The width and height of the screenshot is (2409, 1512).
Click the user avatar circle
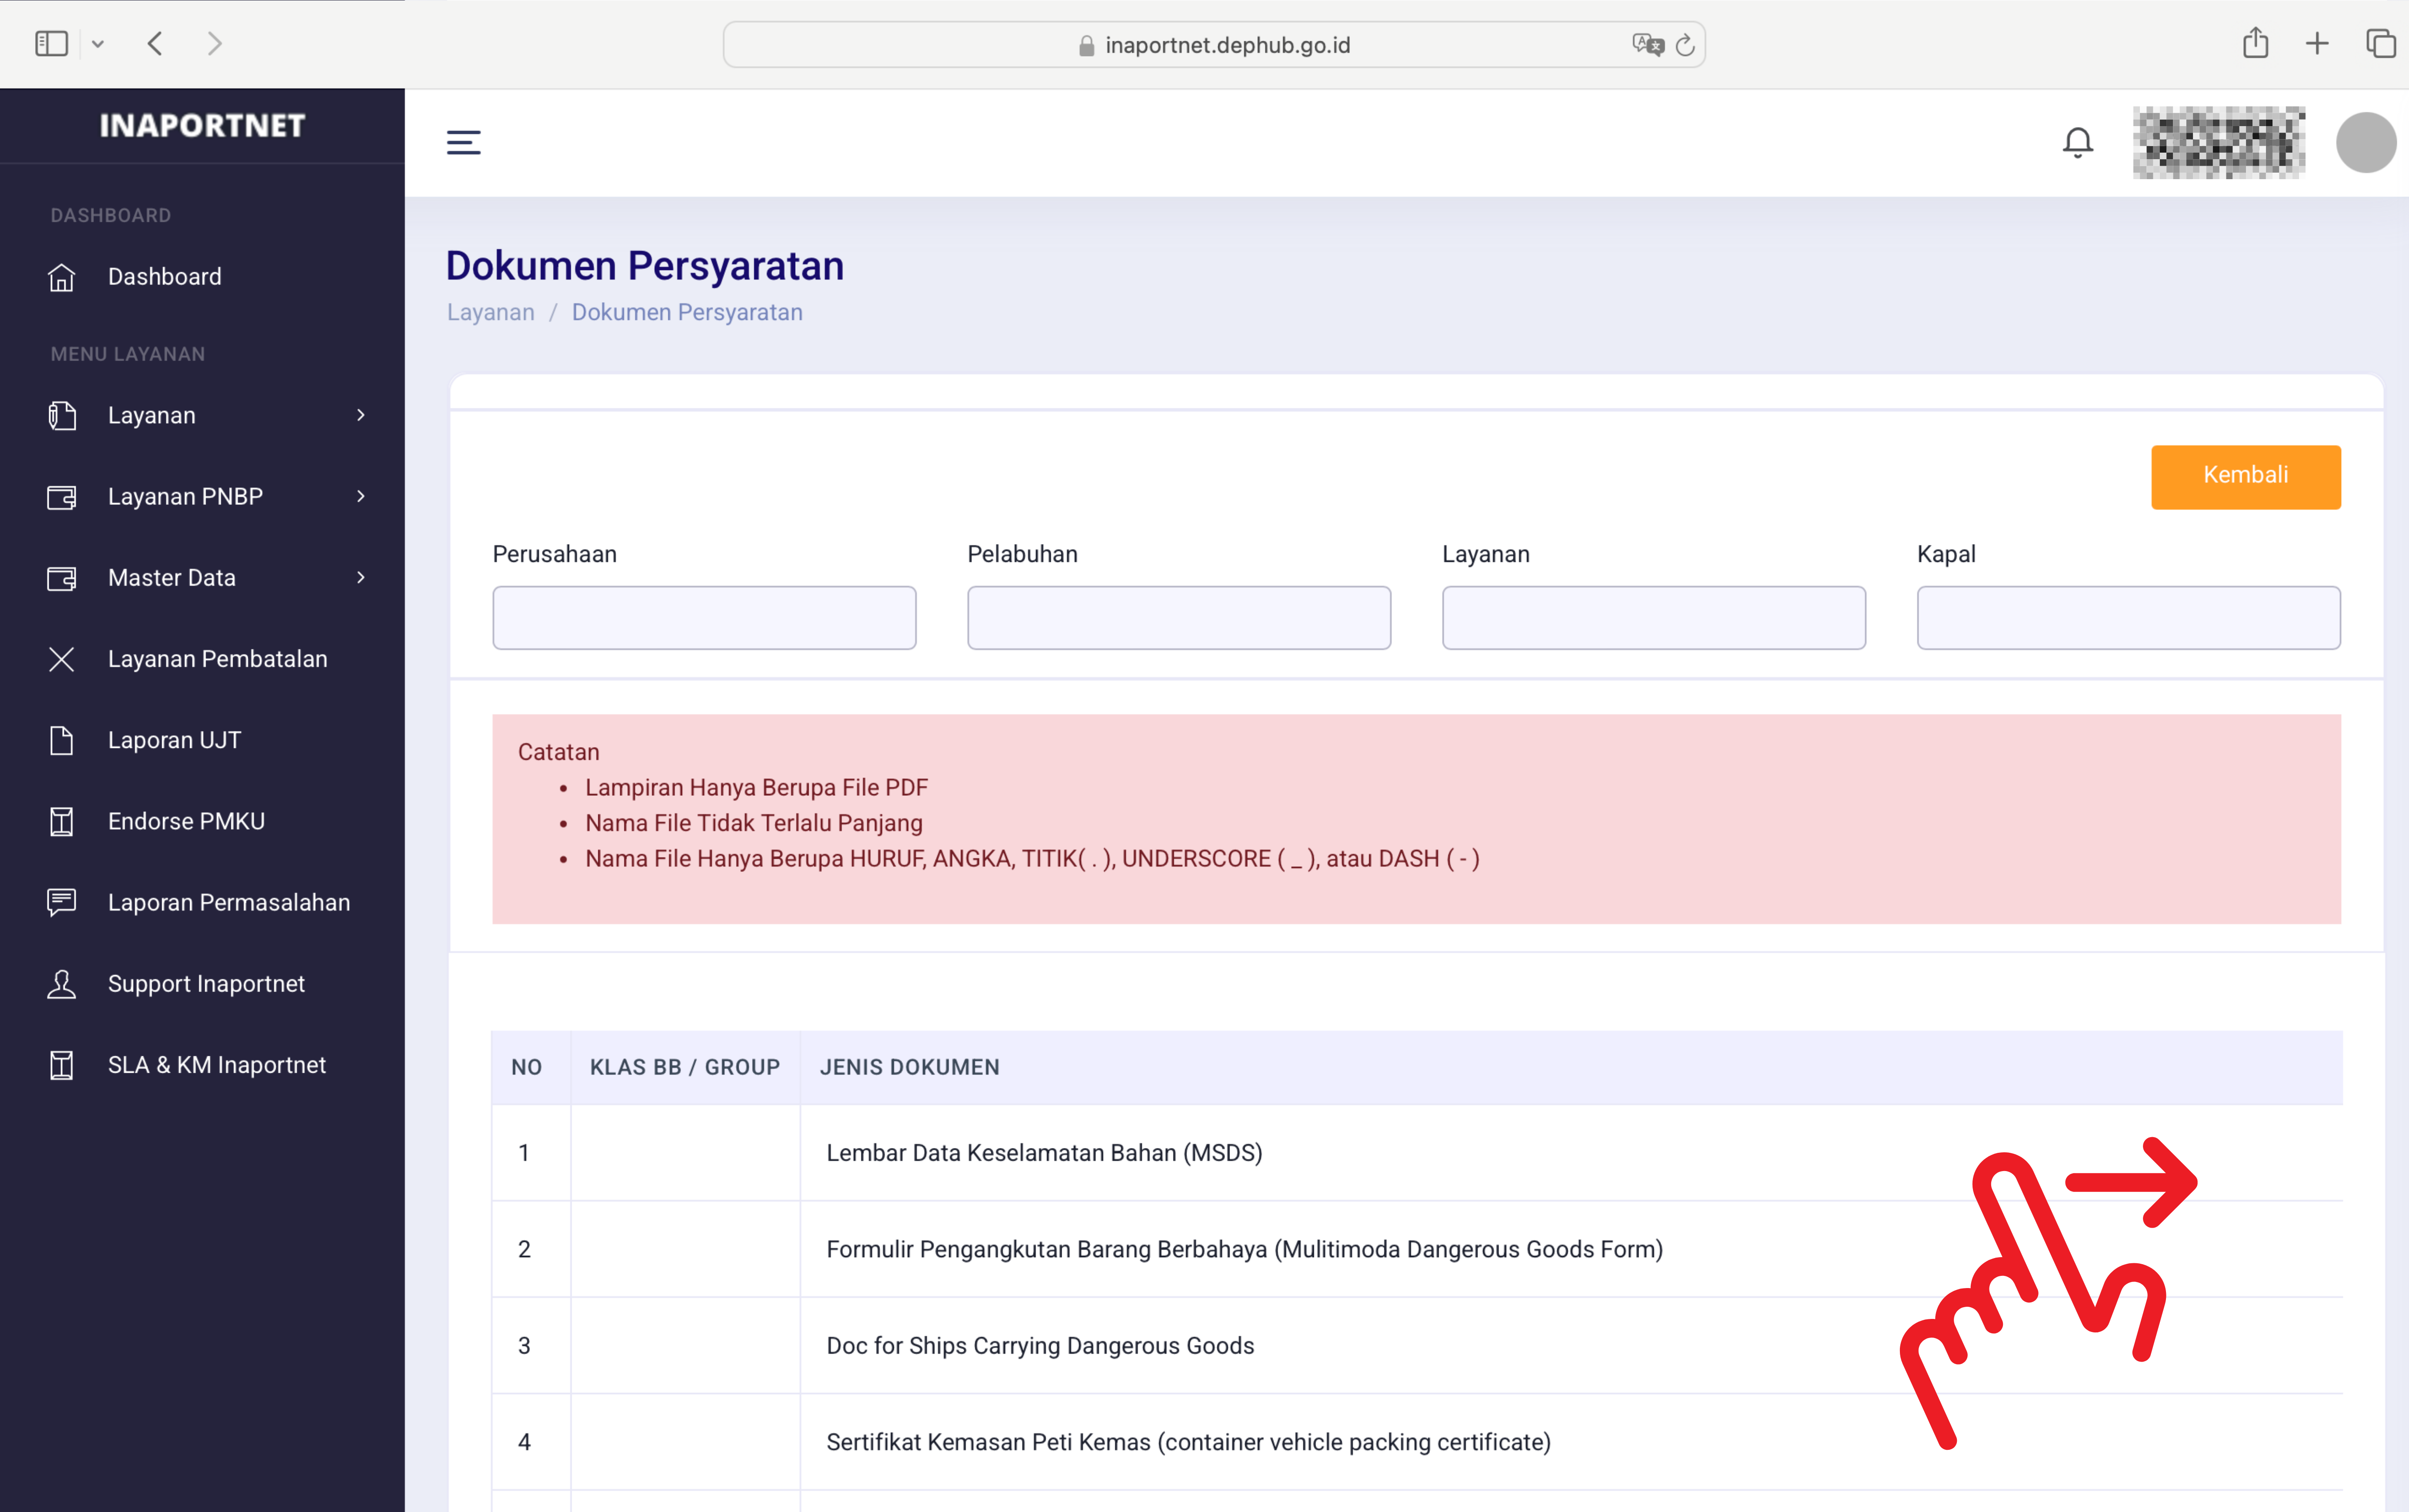point(2365,143)
